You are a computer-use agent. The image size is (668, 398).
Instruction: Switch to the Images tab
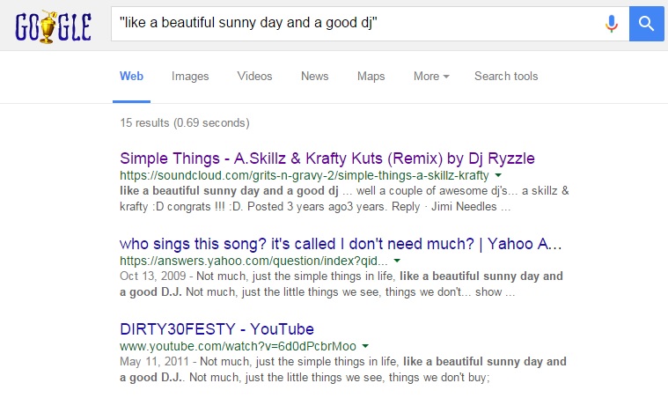[x=190, y=77]
